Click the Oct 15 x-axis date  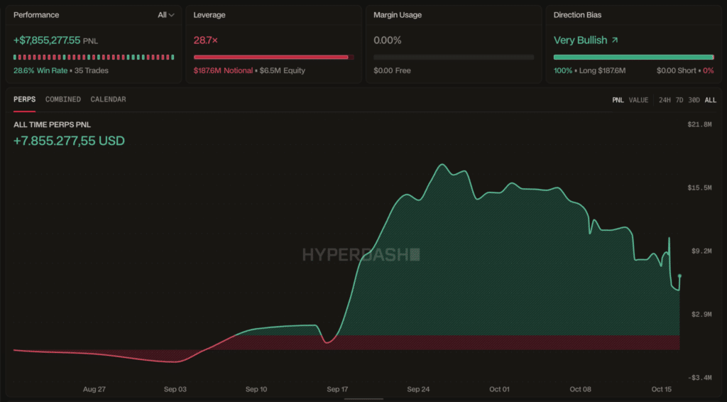[x=661, y=389]
